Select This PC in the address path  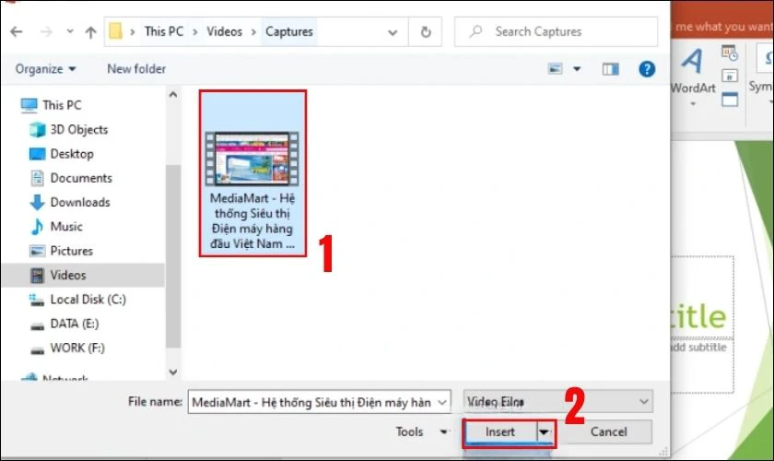pyautogui.click(x=164, y=31)
